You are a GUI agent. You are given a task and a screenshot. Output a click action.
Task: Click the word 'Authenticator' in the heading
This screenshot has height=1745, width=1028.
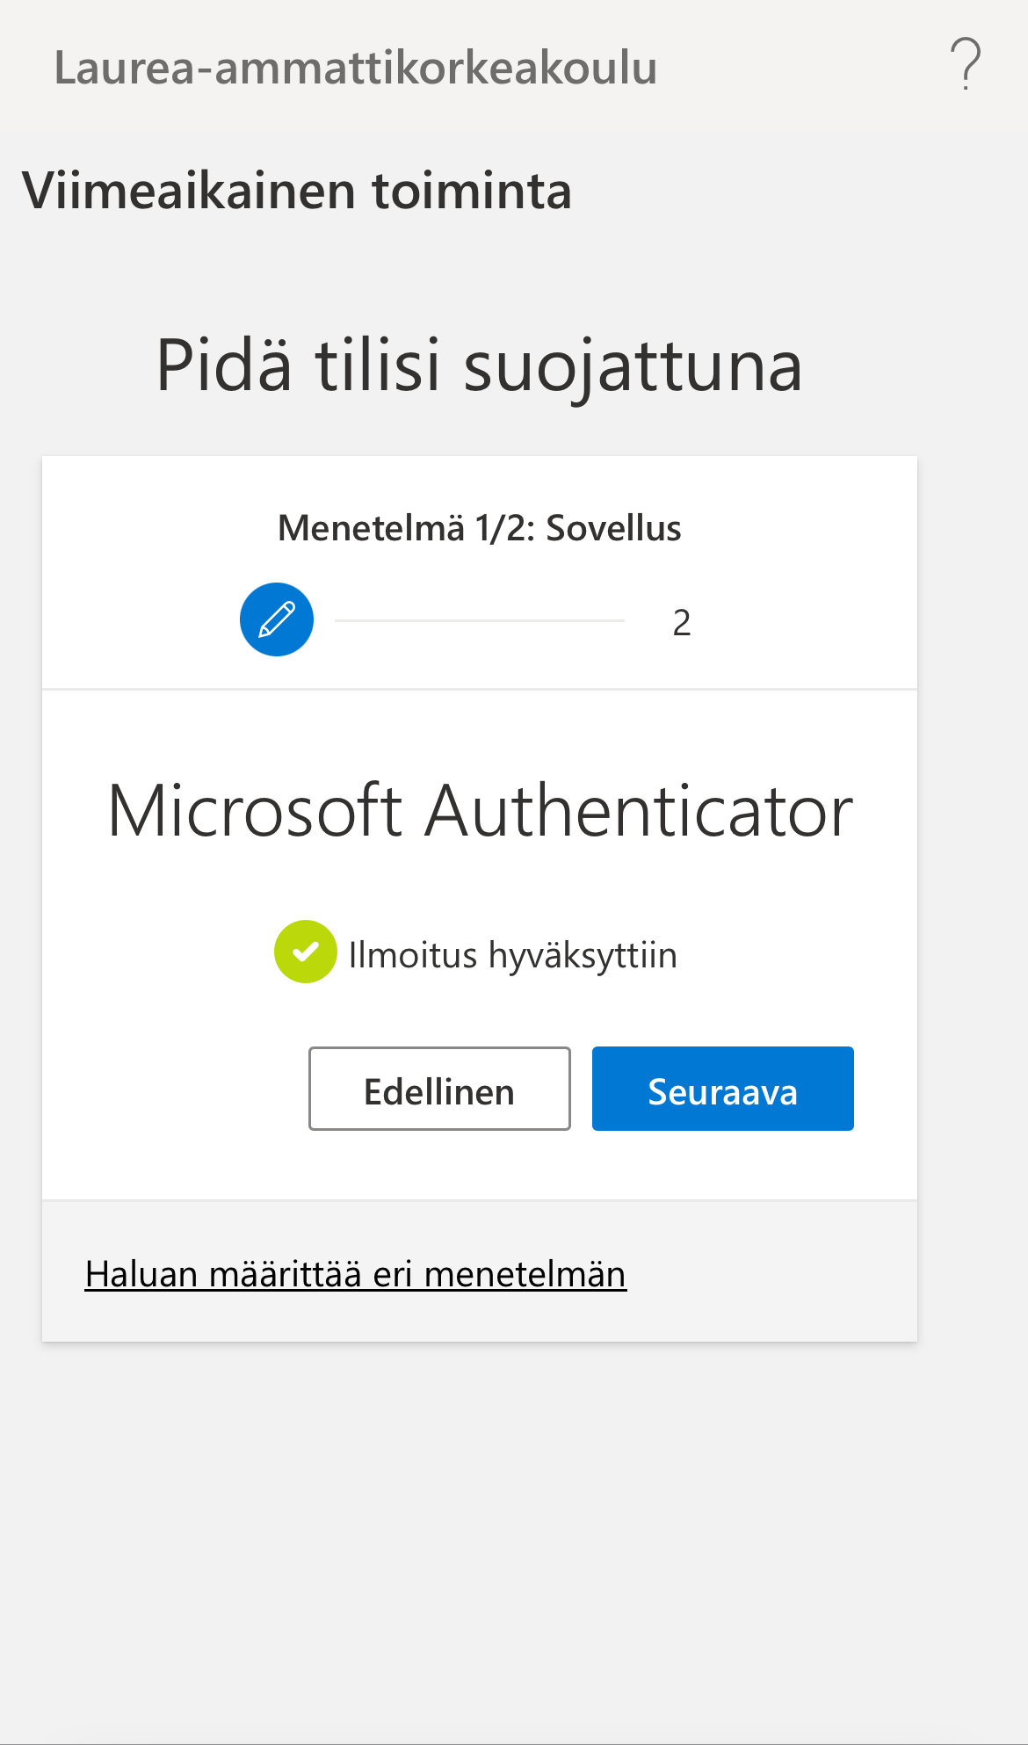[x=639, y=811]
